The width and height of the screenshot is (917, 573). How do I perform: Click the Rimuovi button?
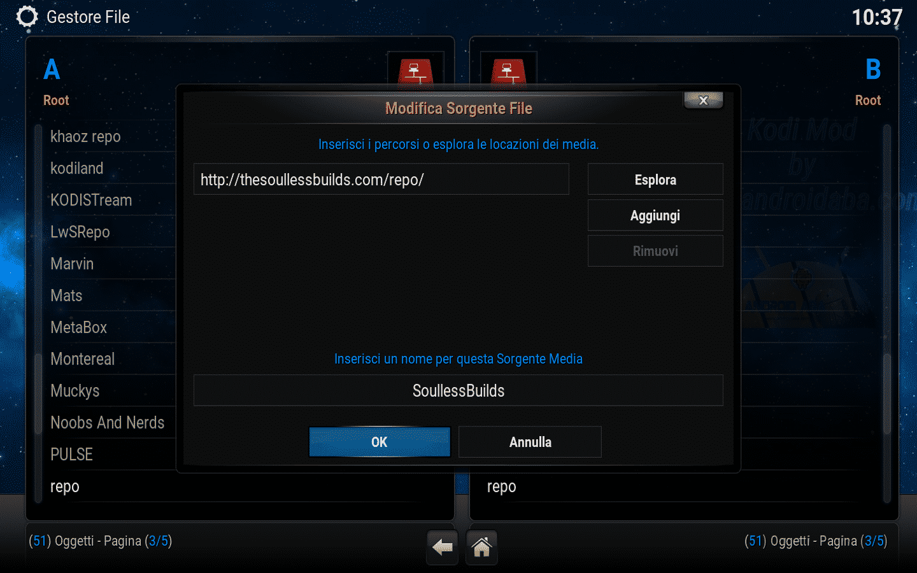click(x=655, y=251)
